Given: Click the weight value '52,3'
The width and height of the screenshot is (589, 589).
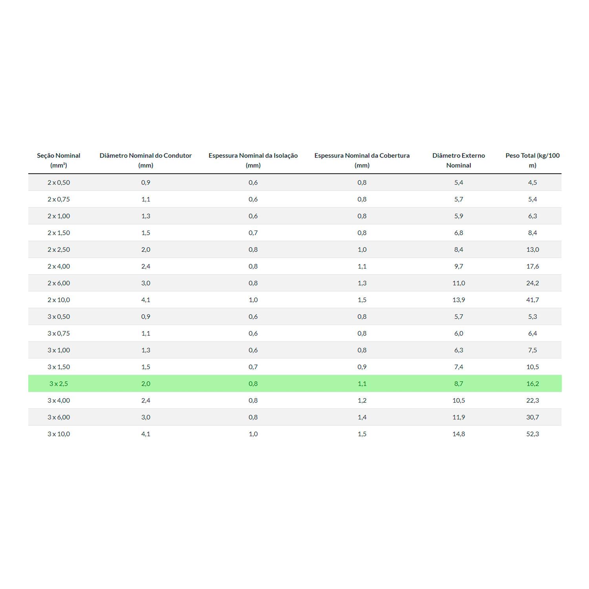Looking at the screenshot, I should pyautogui.click(x=532, y=434).
